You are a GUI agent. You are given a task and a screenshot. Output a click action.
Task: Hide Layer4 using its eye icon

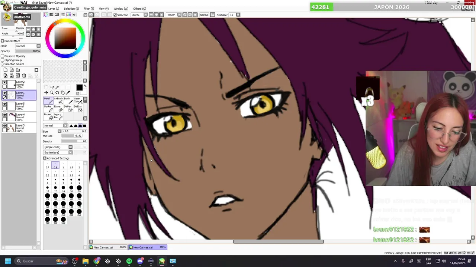(x=4, y=115)
